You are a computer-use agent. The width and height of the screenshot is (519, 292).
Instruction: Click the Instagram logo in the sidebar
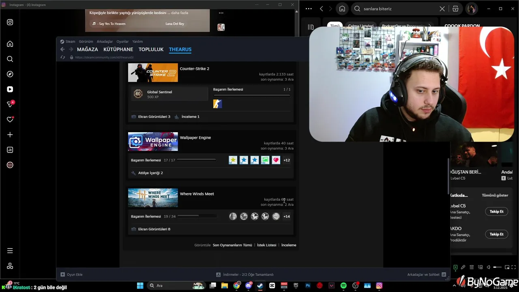point(10,22)
